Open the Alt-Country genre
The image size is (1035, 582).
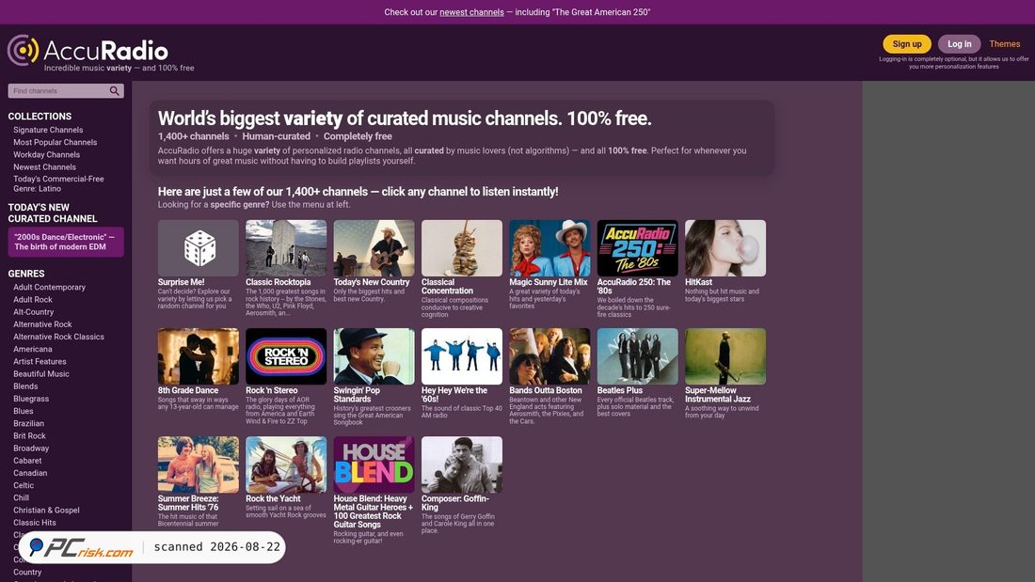click(33, 312)
